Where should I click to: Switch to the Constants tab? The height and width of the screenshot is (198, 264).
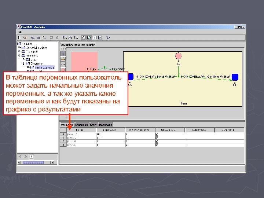click(81, 125)
